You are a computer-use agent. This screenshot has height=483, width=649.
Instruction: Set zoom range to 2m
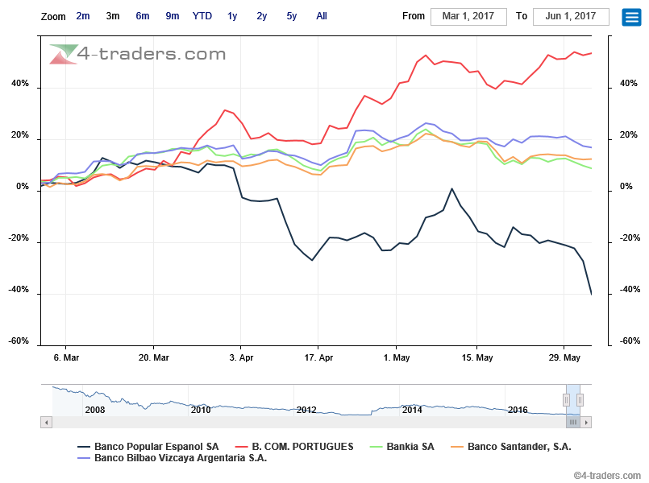point(83,16)
